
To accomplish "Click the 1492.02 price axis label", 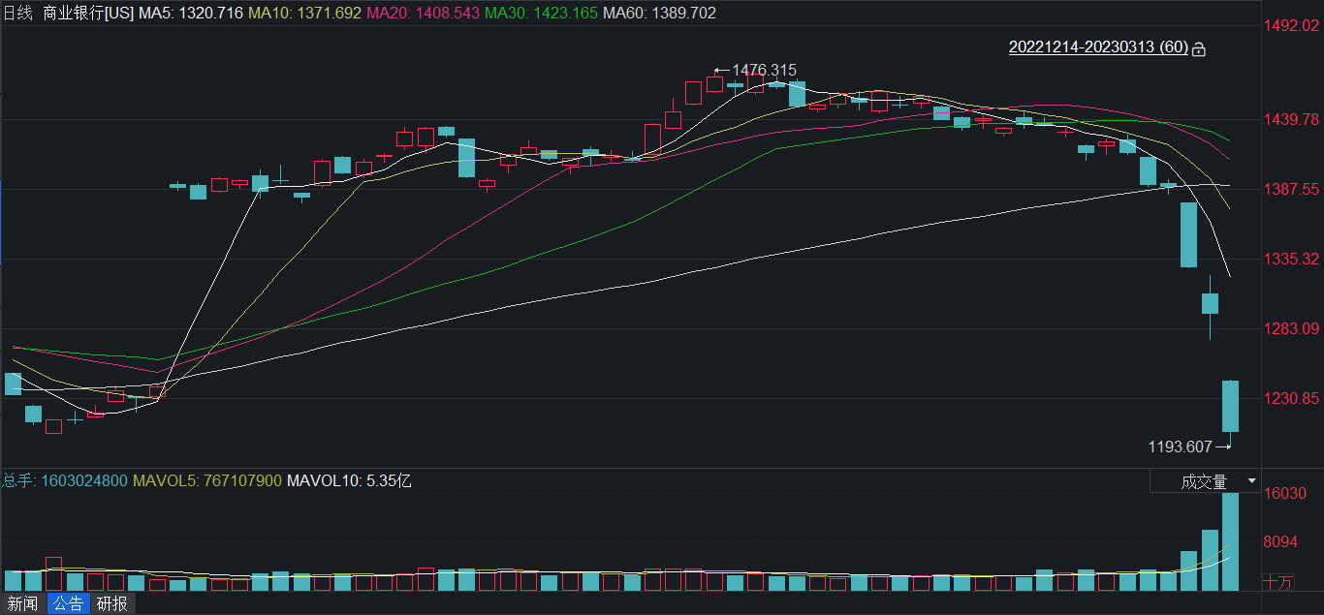I will point(1292,25).
